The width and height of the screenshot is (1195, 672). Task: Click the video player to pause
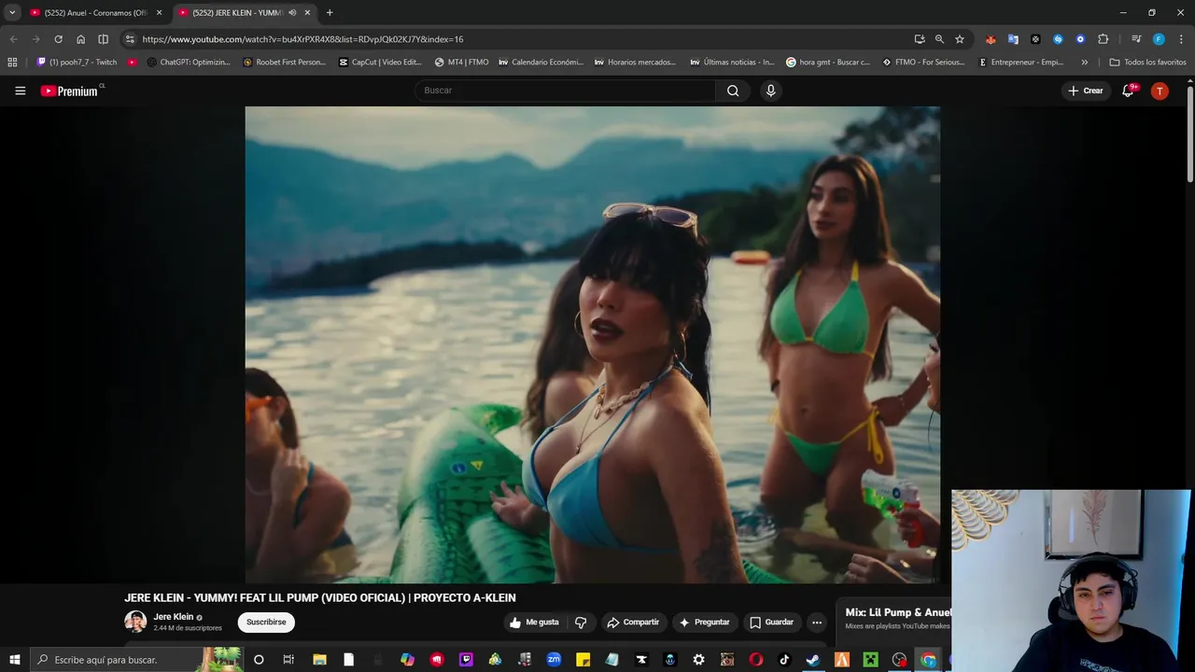592,344
